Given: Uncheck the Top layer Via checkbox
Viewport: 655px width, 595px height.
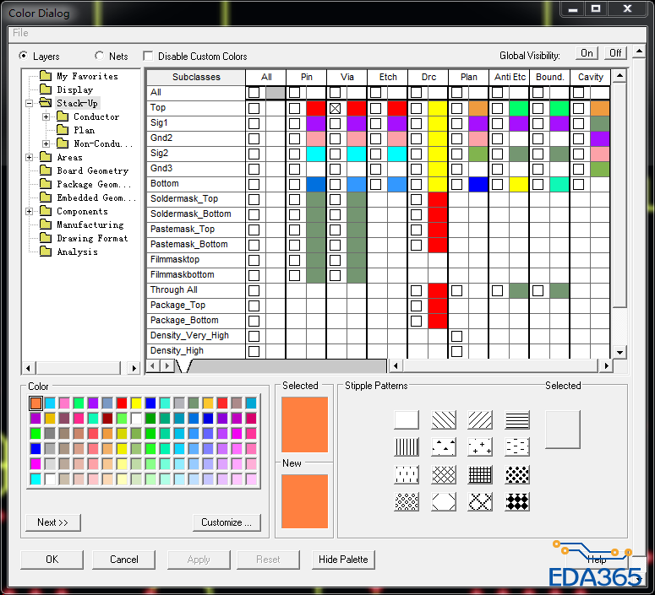Looking at the screenshot, I should (x=335, y=109).
